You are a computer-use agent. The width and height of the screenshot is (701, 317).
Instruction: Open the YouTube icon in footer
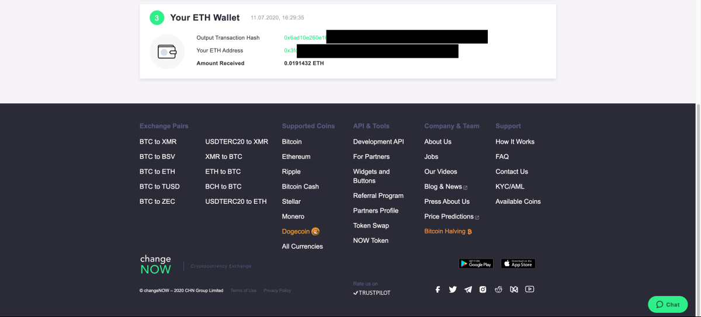tap(530, 289)
